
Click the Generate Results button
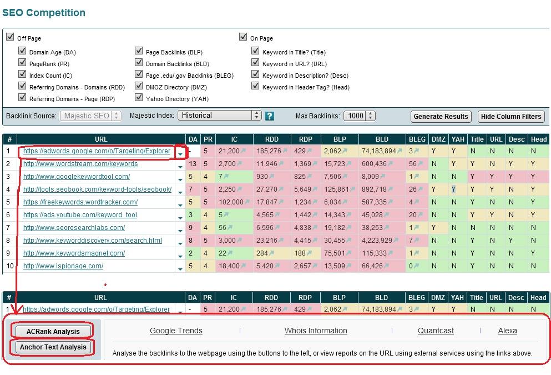click(441, 117)
